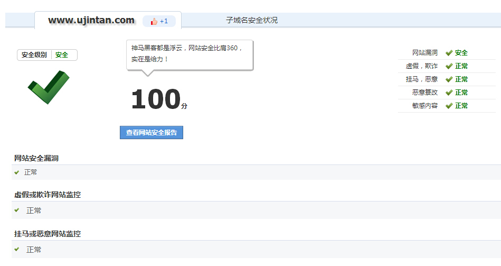This screenshot has height=266, width=501.
Task: Expand the 网站安全漏洞 section heading
Action: pos(36,158)
